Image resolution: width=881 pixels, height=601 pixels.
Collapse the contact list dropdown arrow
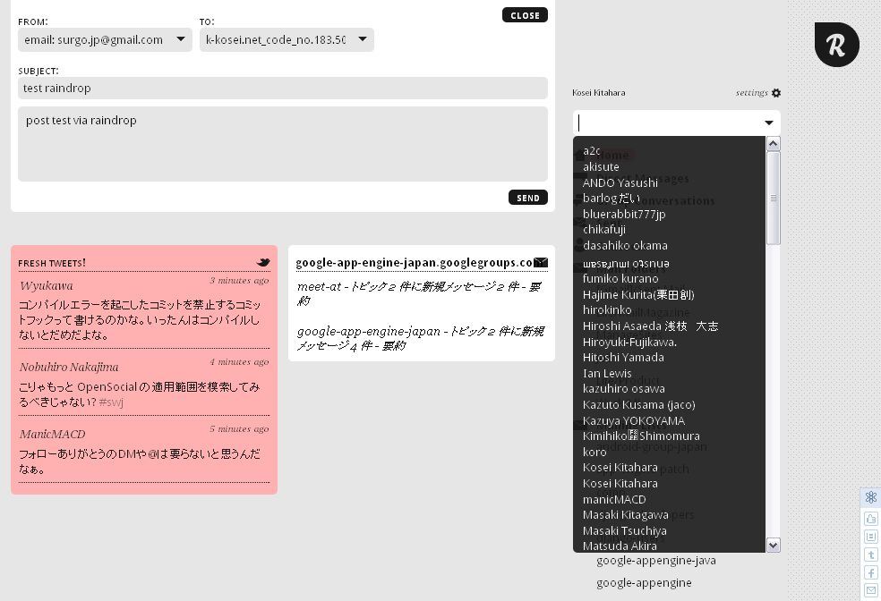coord(768,123)
